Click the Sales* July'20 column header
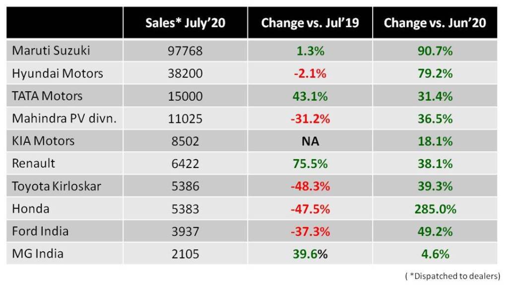 click(185, 23)
